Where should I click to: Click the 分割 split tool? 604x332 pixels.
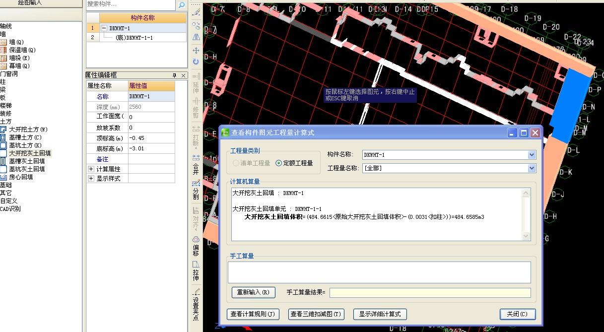click(196, 190)
